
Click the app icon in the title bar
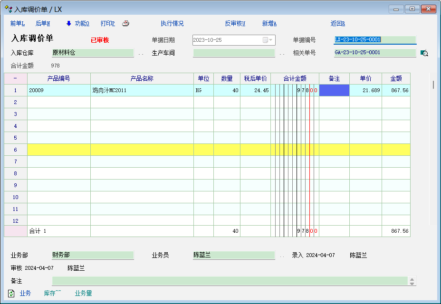tap(8, 9)
